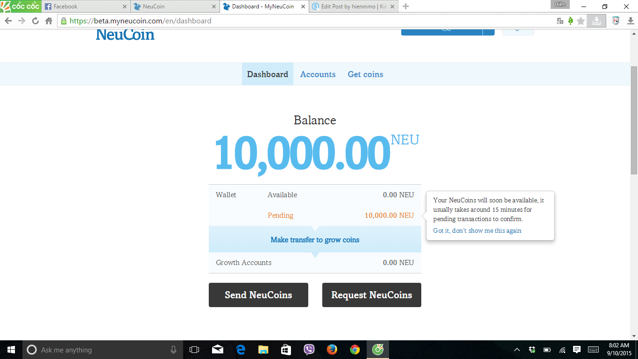Click the Send NeuCoins button
638x359 pixels.
click(258, 295)
